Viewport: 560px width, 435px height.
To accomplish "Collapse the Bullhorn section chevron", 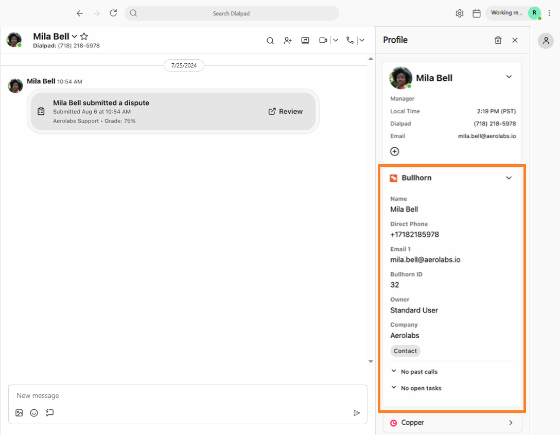I will click(509, 178).
